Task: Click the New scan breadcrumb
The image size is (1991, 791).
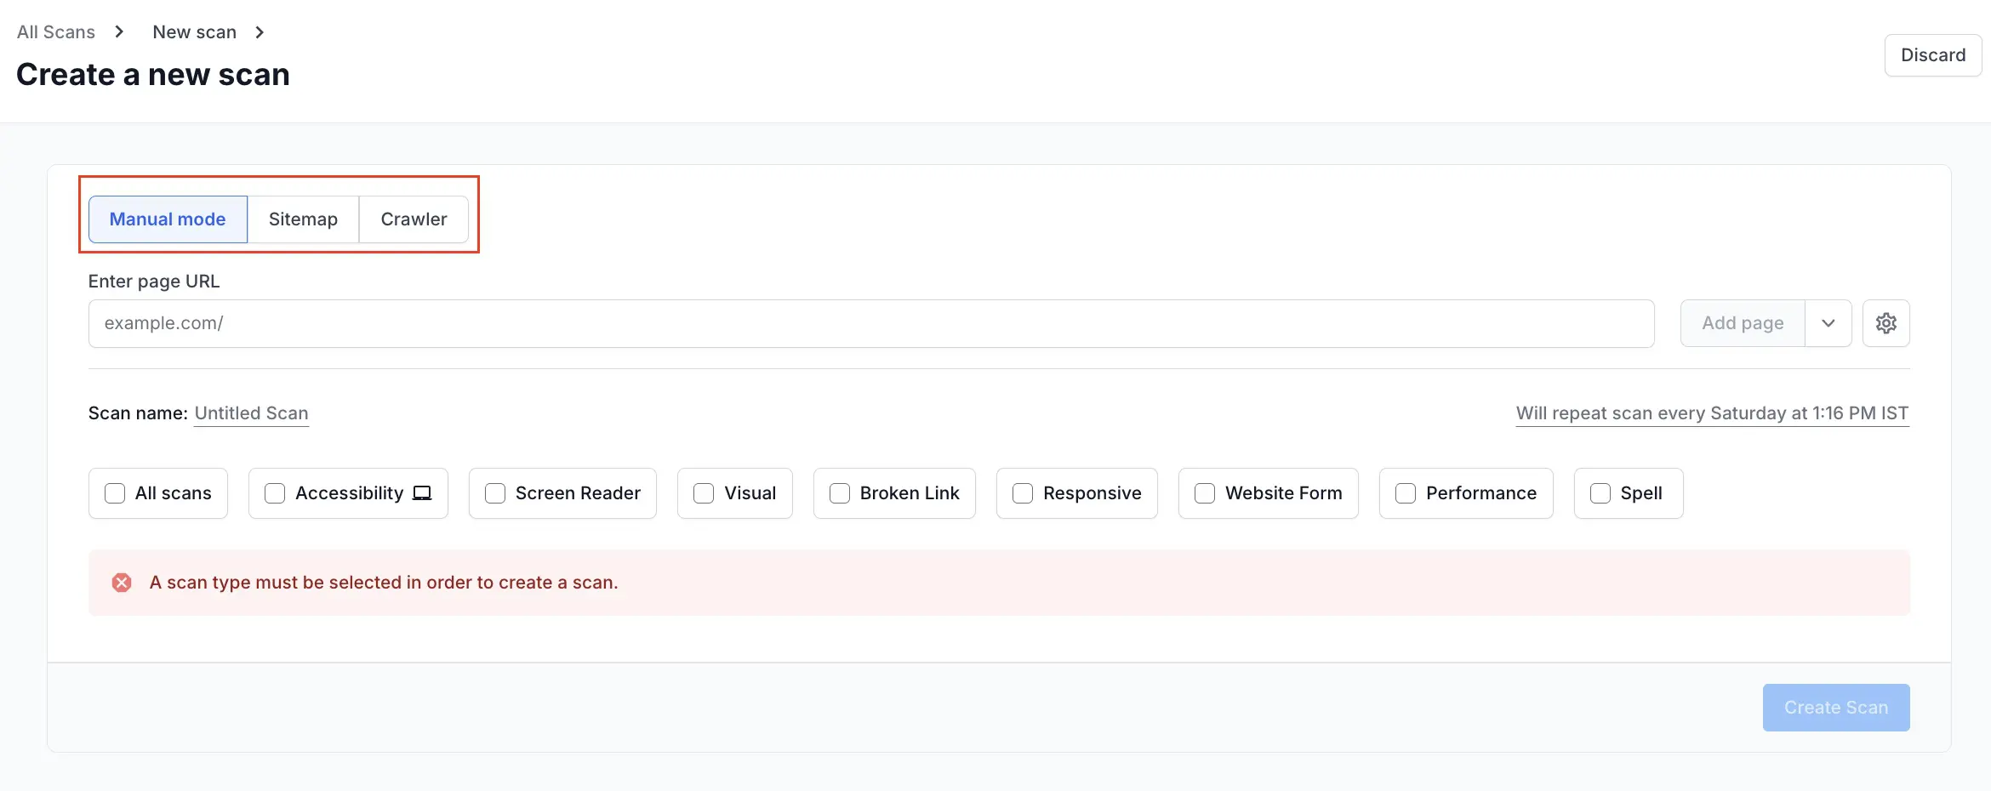Action: pyautogui.click(x=195, y=32)
